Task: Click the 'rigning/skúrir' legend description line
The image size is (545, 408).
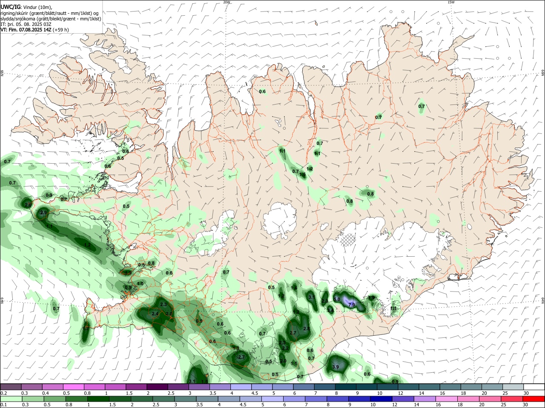Action: (x=49, y=13)
